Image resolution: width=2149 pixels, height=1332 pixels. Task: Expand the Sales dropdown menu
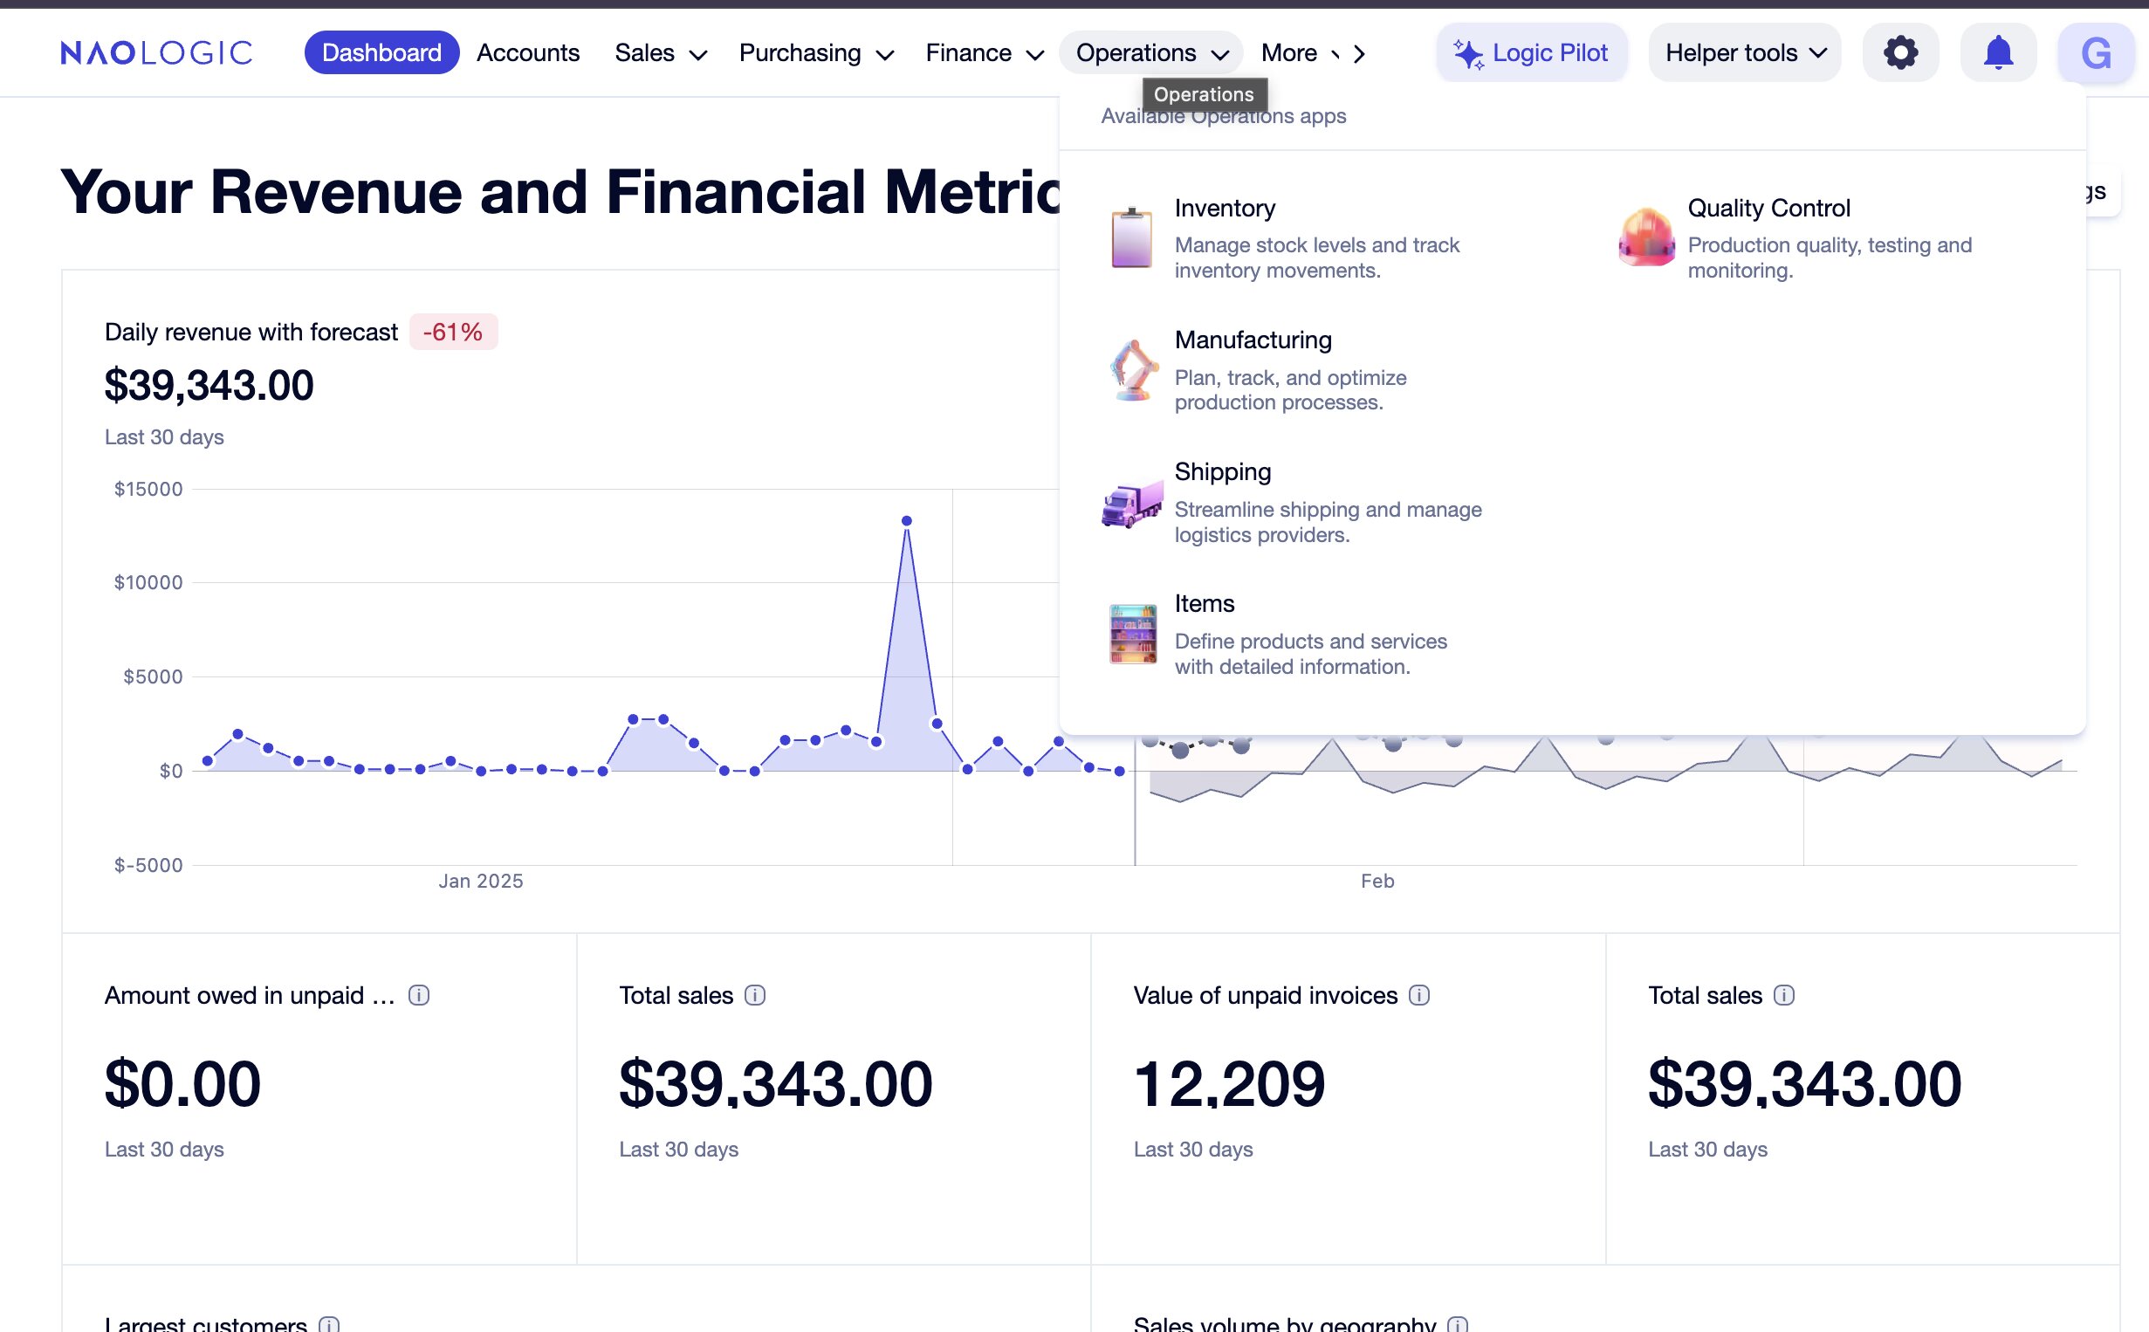661,53
